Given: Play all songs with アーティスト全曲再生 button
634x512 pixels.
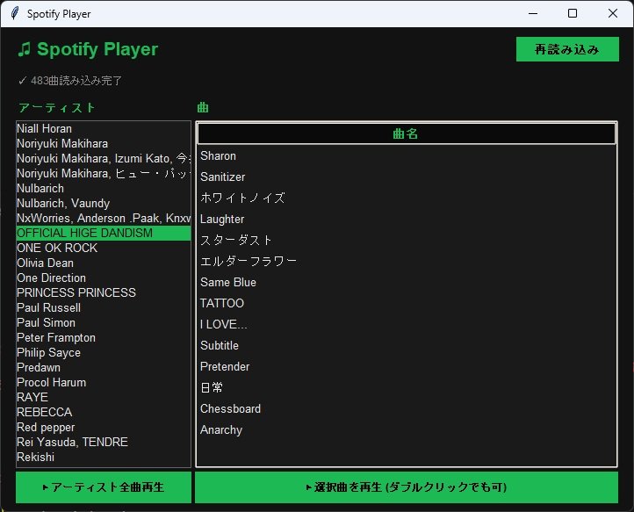Looking at the screenshot, I should tap(104, 487).
